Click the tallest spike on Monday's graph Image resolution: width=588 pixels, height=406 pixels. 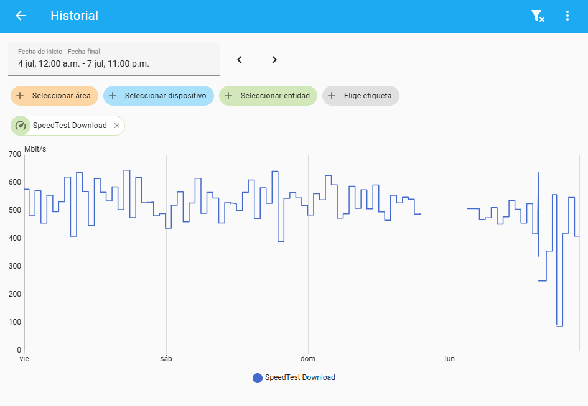point(538,173)
